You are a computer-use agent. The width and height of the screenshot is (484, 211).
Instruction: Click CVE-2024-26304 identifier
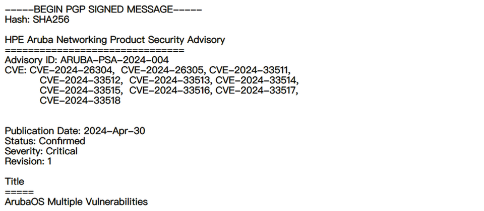(x=72, y=70)
